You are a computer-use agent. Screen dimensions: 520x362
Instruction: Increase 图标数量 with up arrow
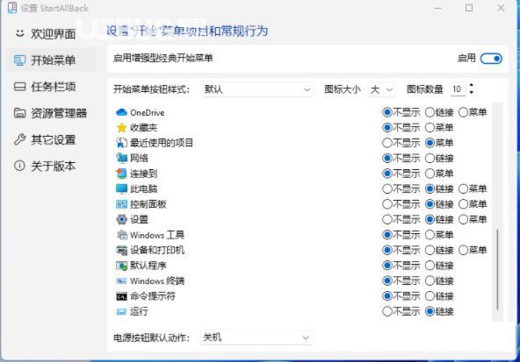click(471, 86)
